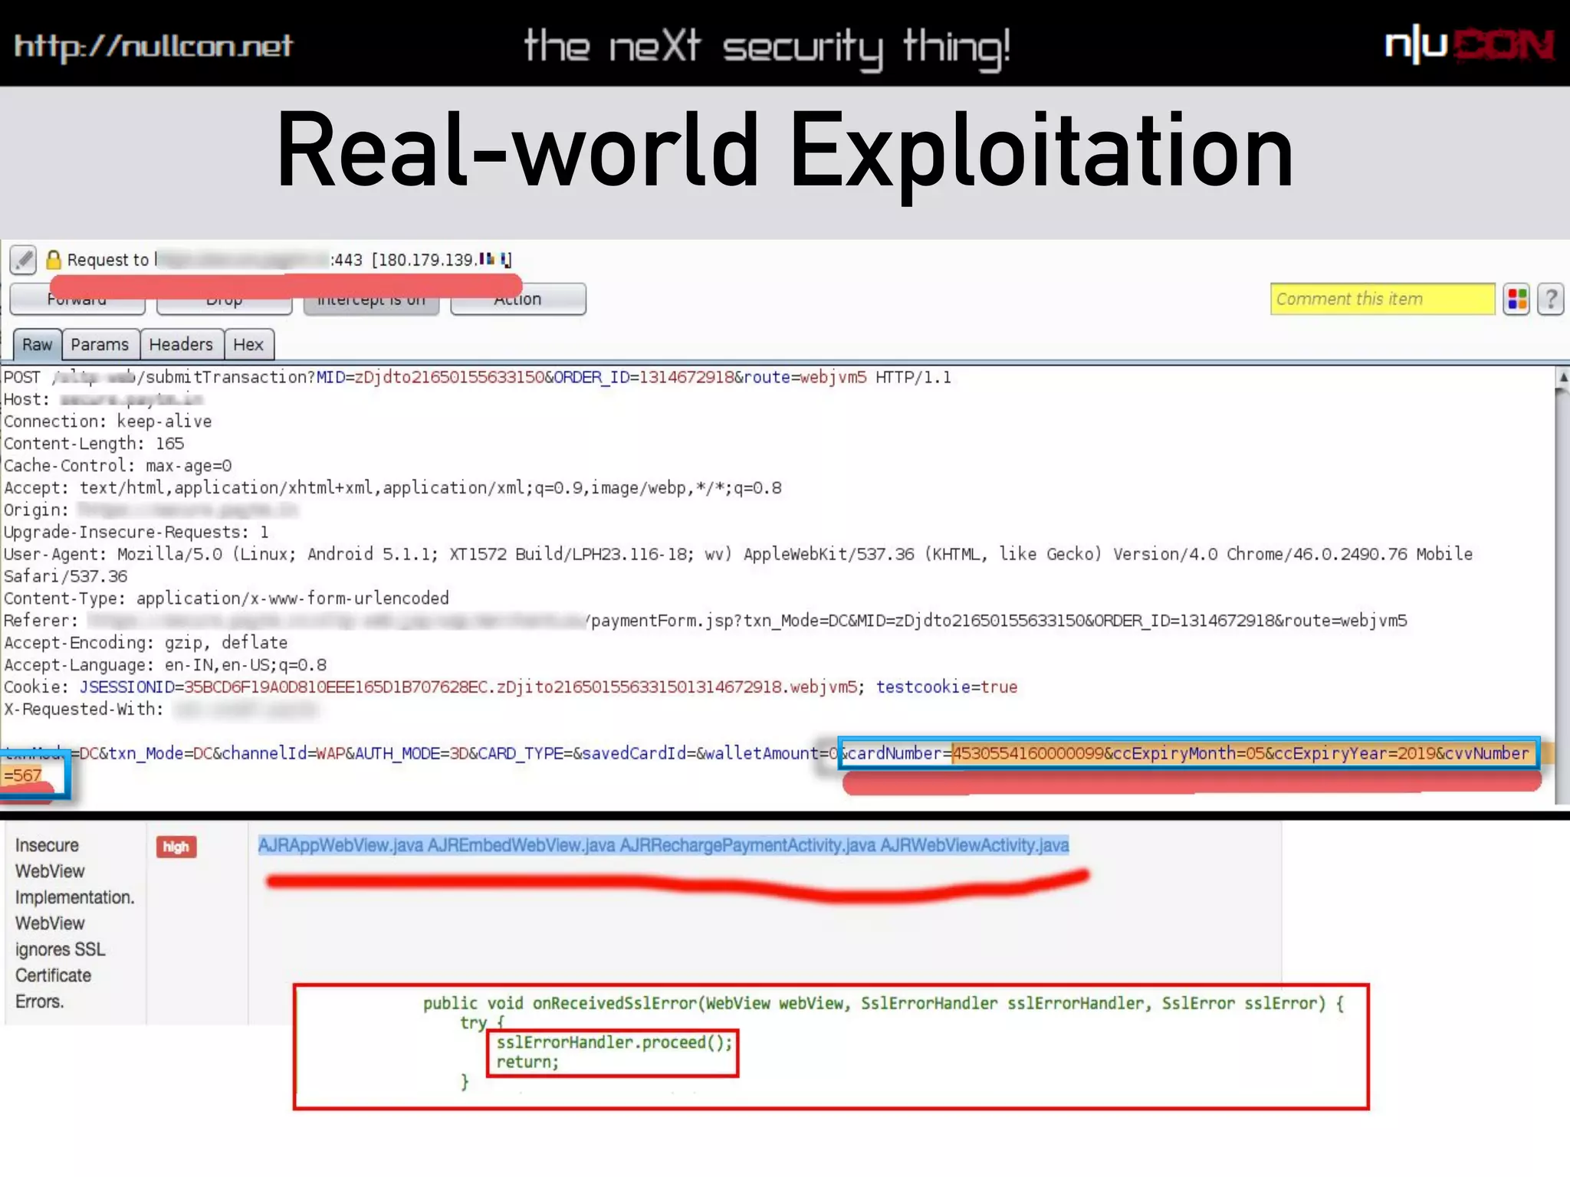This screenshot has width=1570, height=1177.
Task: Click the question mark help icon
Action: pos(1551,299)
